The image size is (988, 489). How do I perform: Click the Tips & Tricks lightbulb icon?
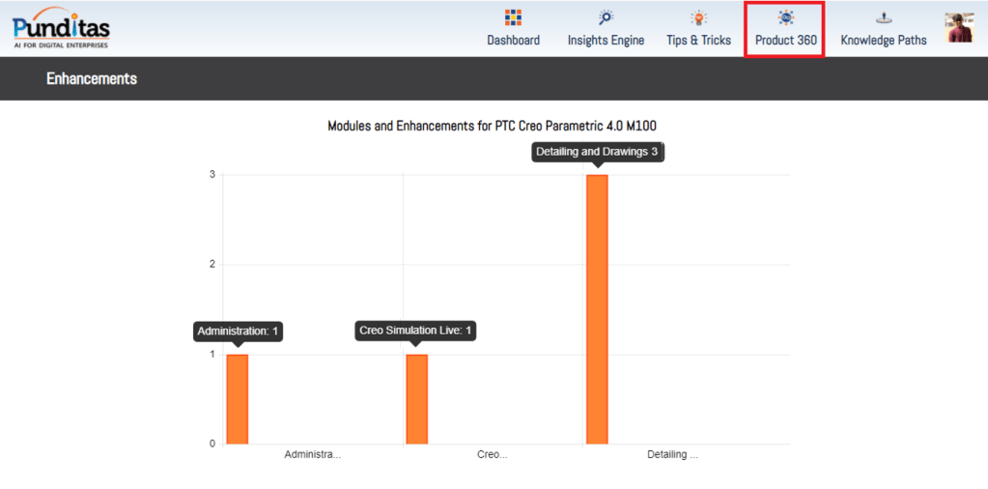coord(698,17)
